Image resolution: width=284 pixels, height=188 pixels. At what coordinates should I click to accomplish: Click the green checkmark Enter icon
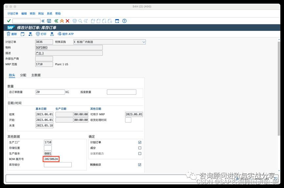click(9, 21)
